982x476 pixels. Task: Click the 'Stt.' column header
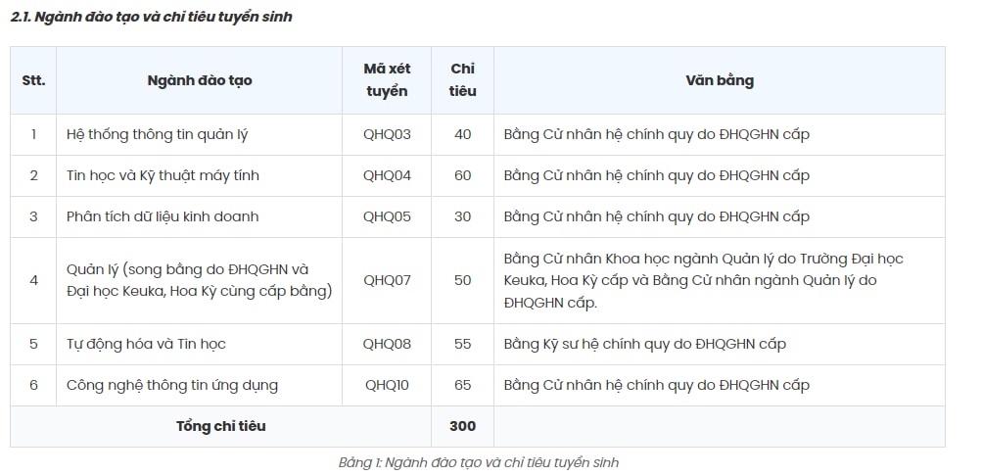coord(33,80)
